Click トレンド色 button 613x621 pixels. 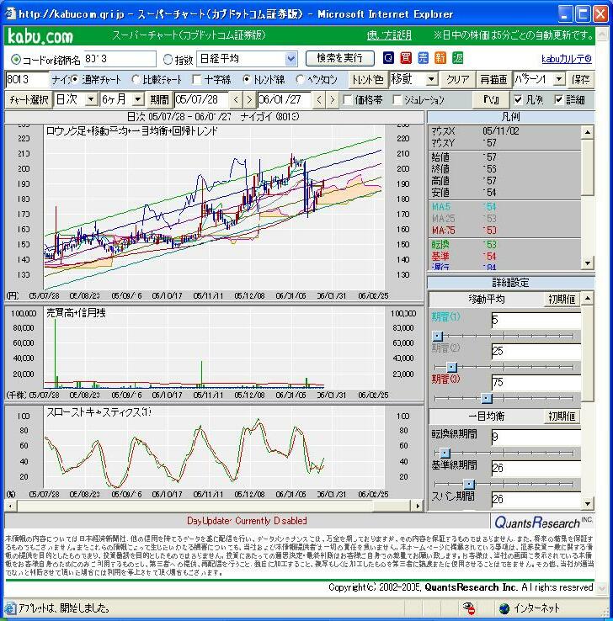368,80
